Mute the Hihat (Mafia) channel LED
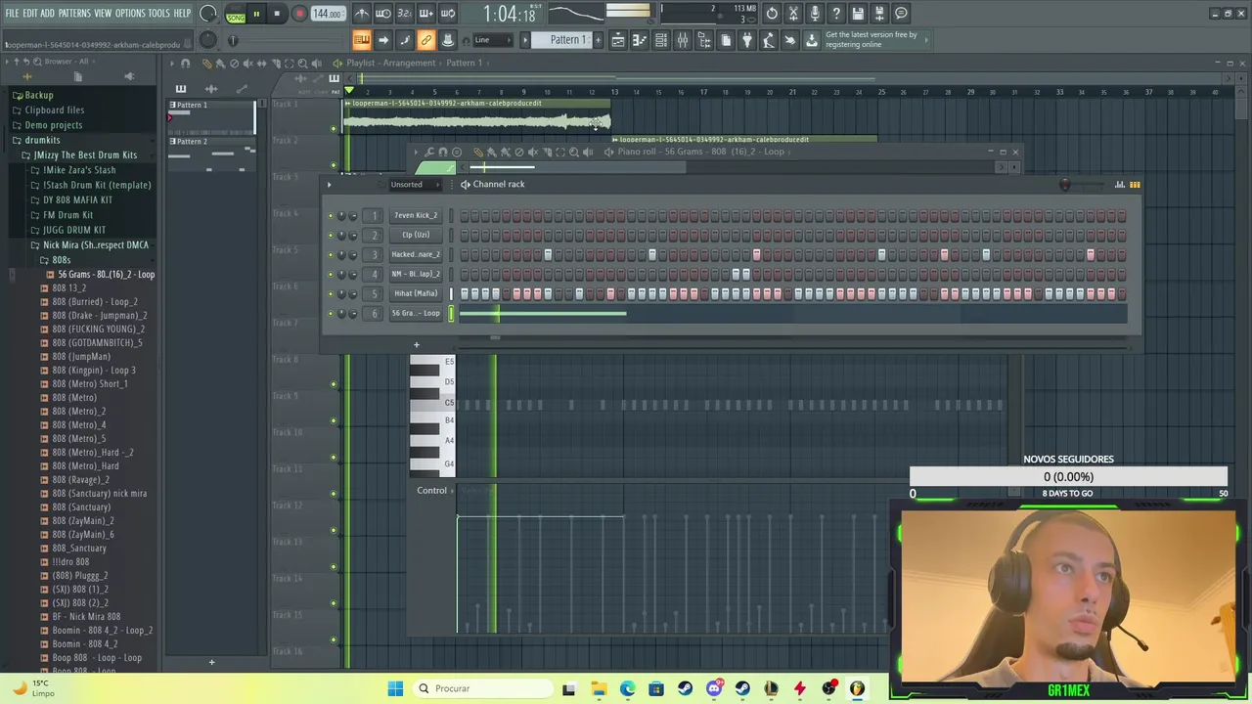The width and height of the screenshot is (1252, 704). tap(331, 293)
